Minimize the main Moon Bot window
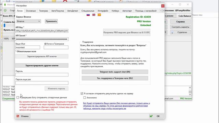The height and width of the screenshot is (123, 219). (x=172, y=4)
